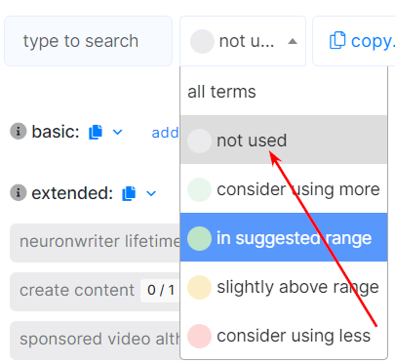
Task: Copy extended terms using the blue copy icon
Action: pos(129,193)
